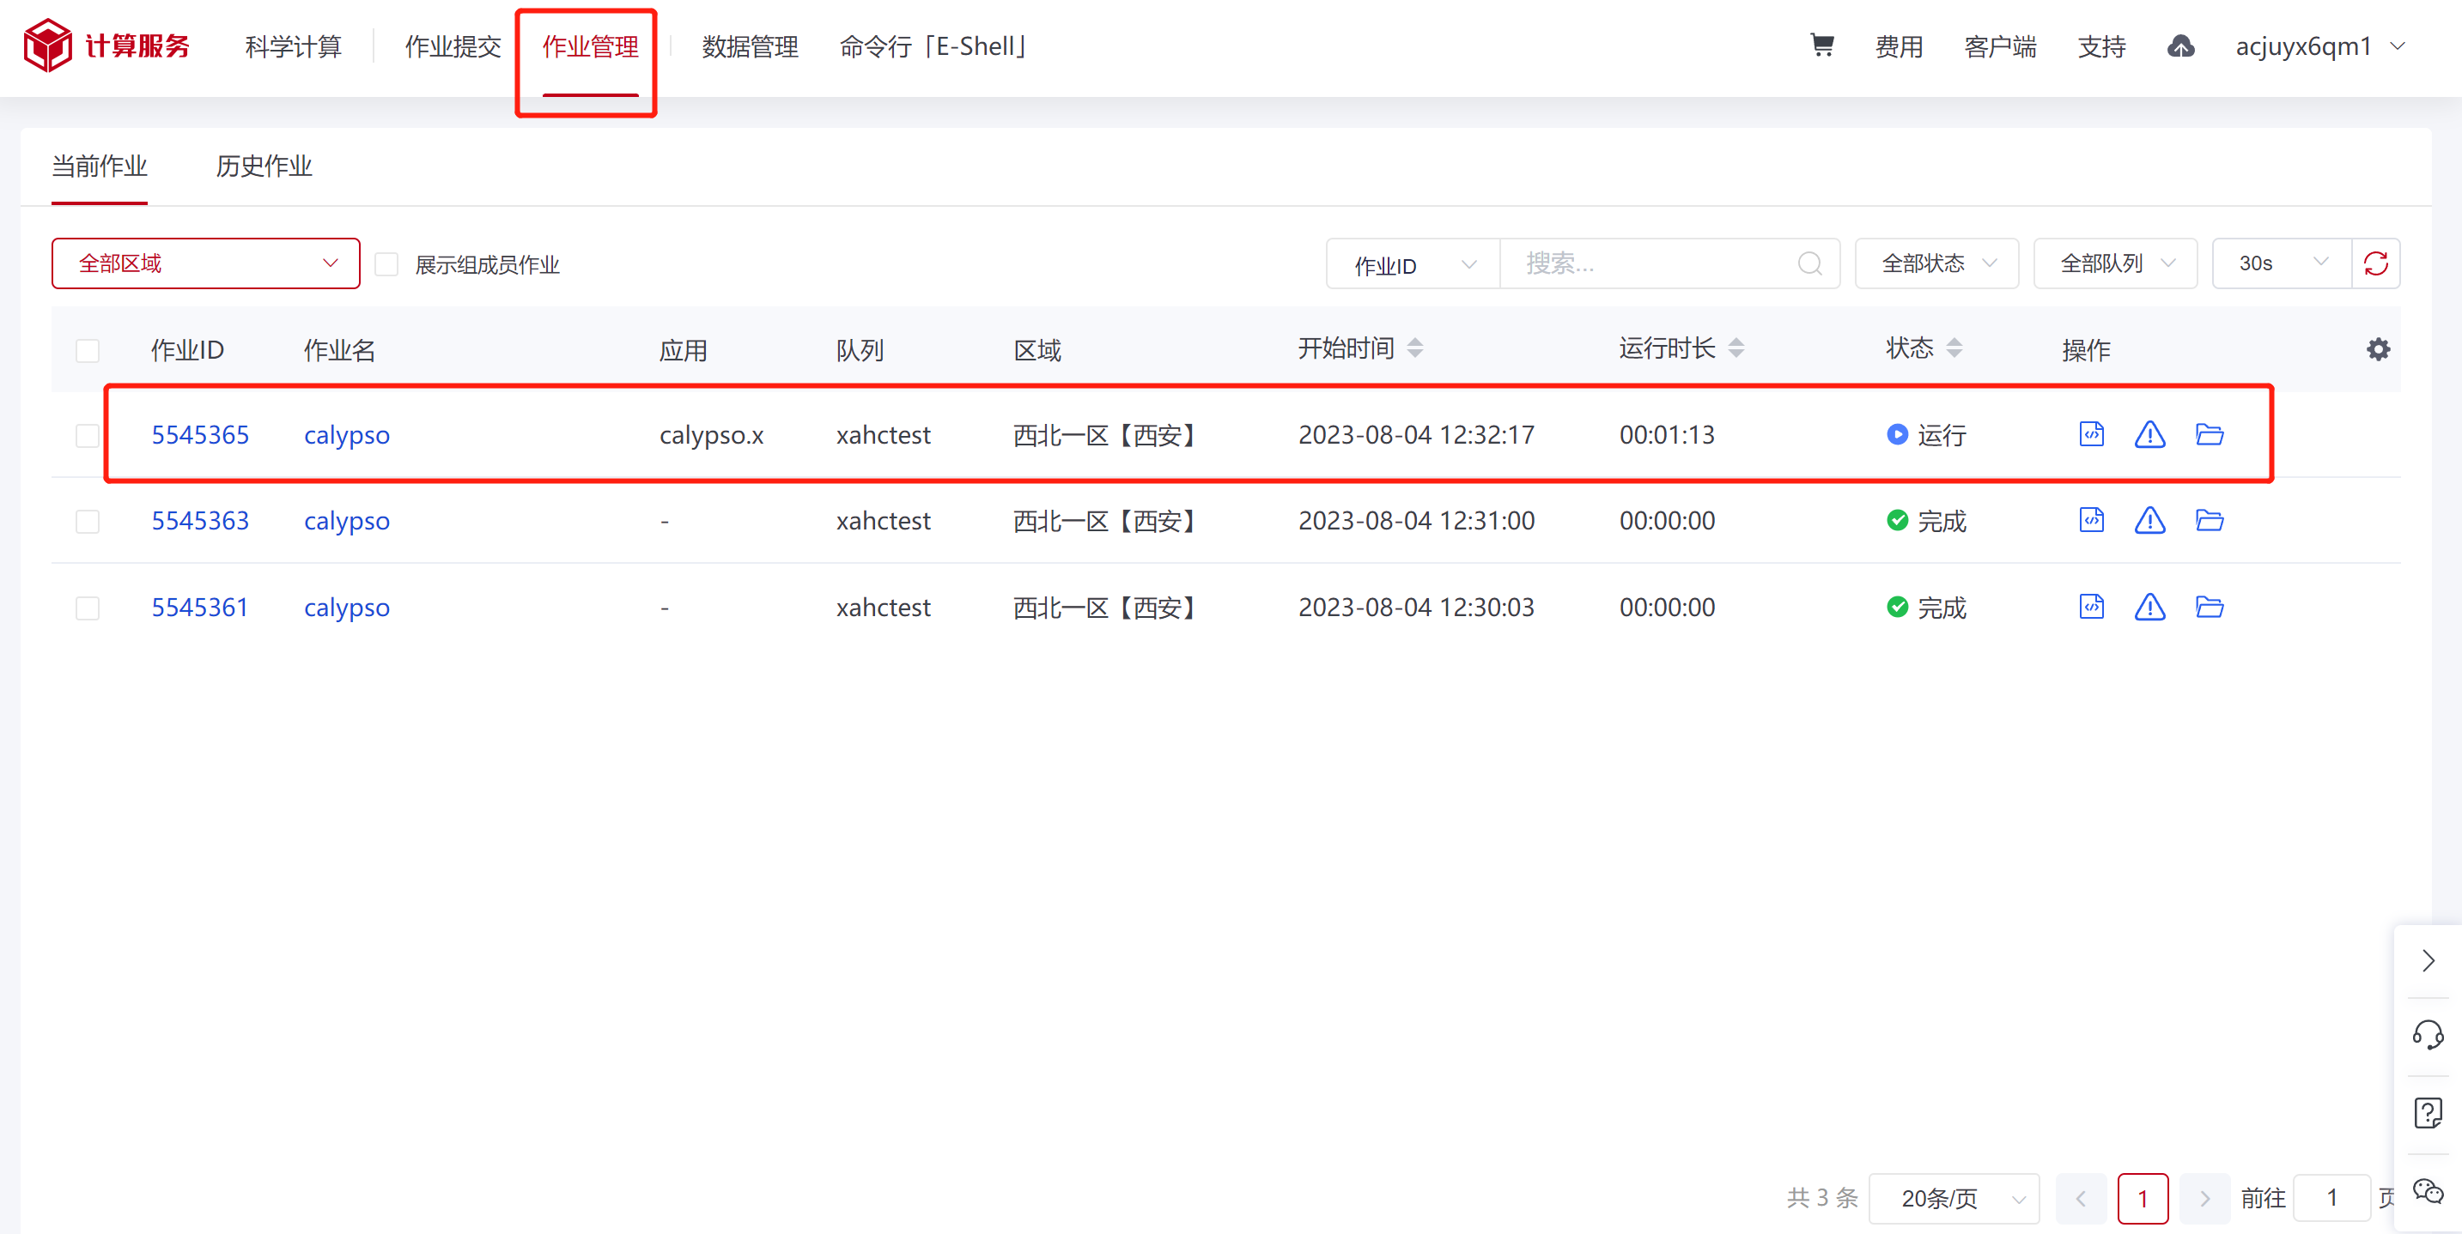This screenshot has width=2462, height=1234.
Task: Open table column settings gear
Action: click(x=2378, y=349)
